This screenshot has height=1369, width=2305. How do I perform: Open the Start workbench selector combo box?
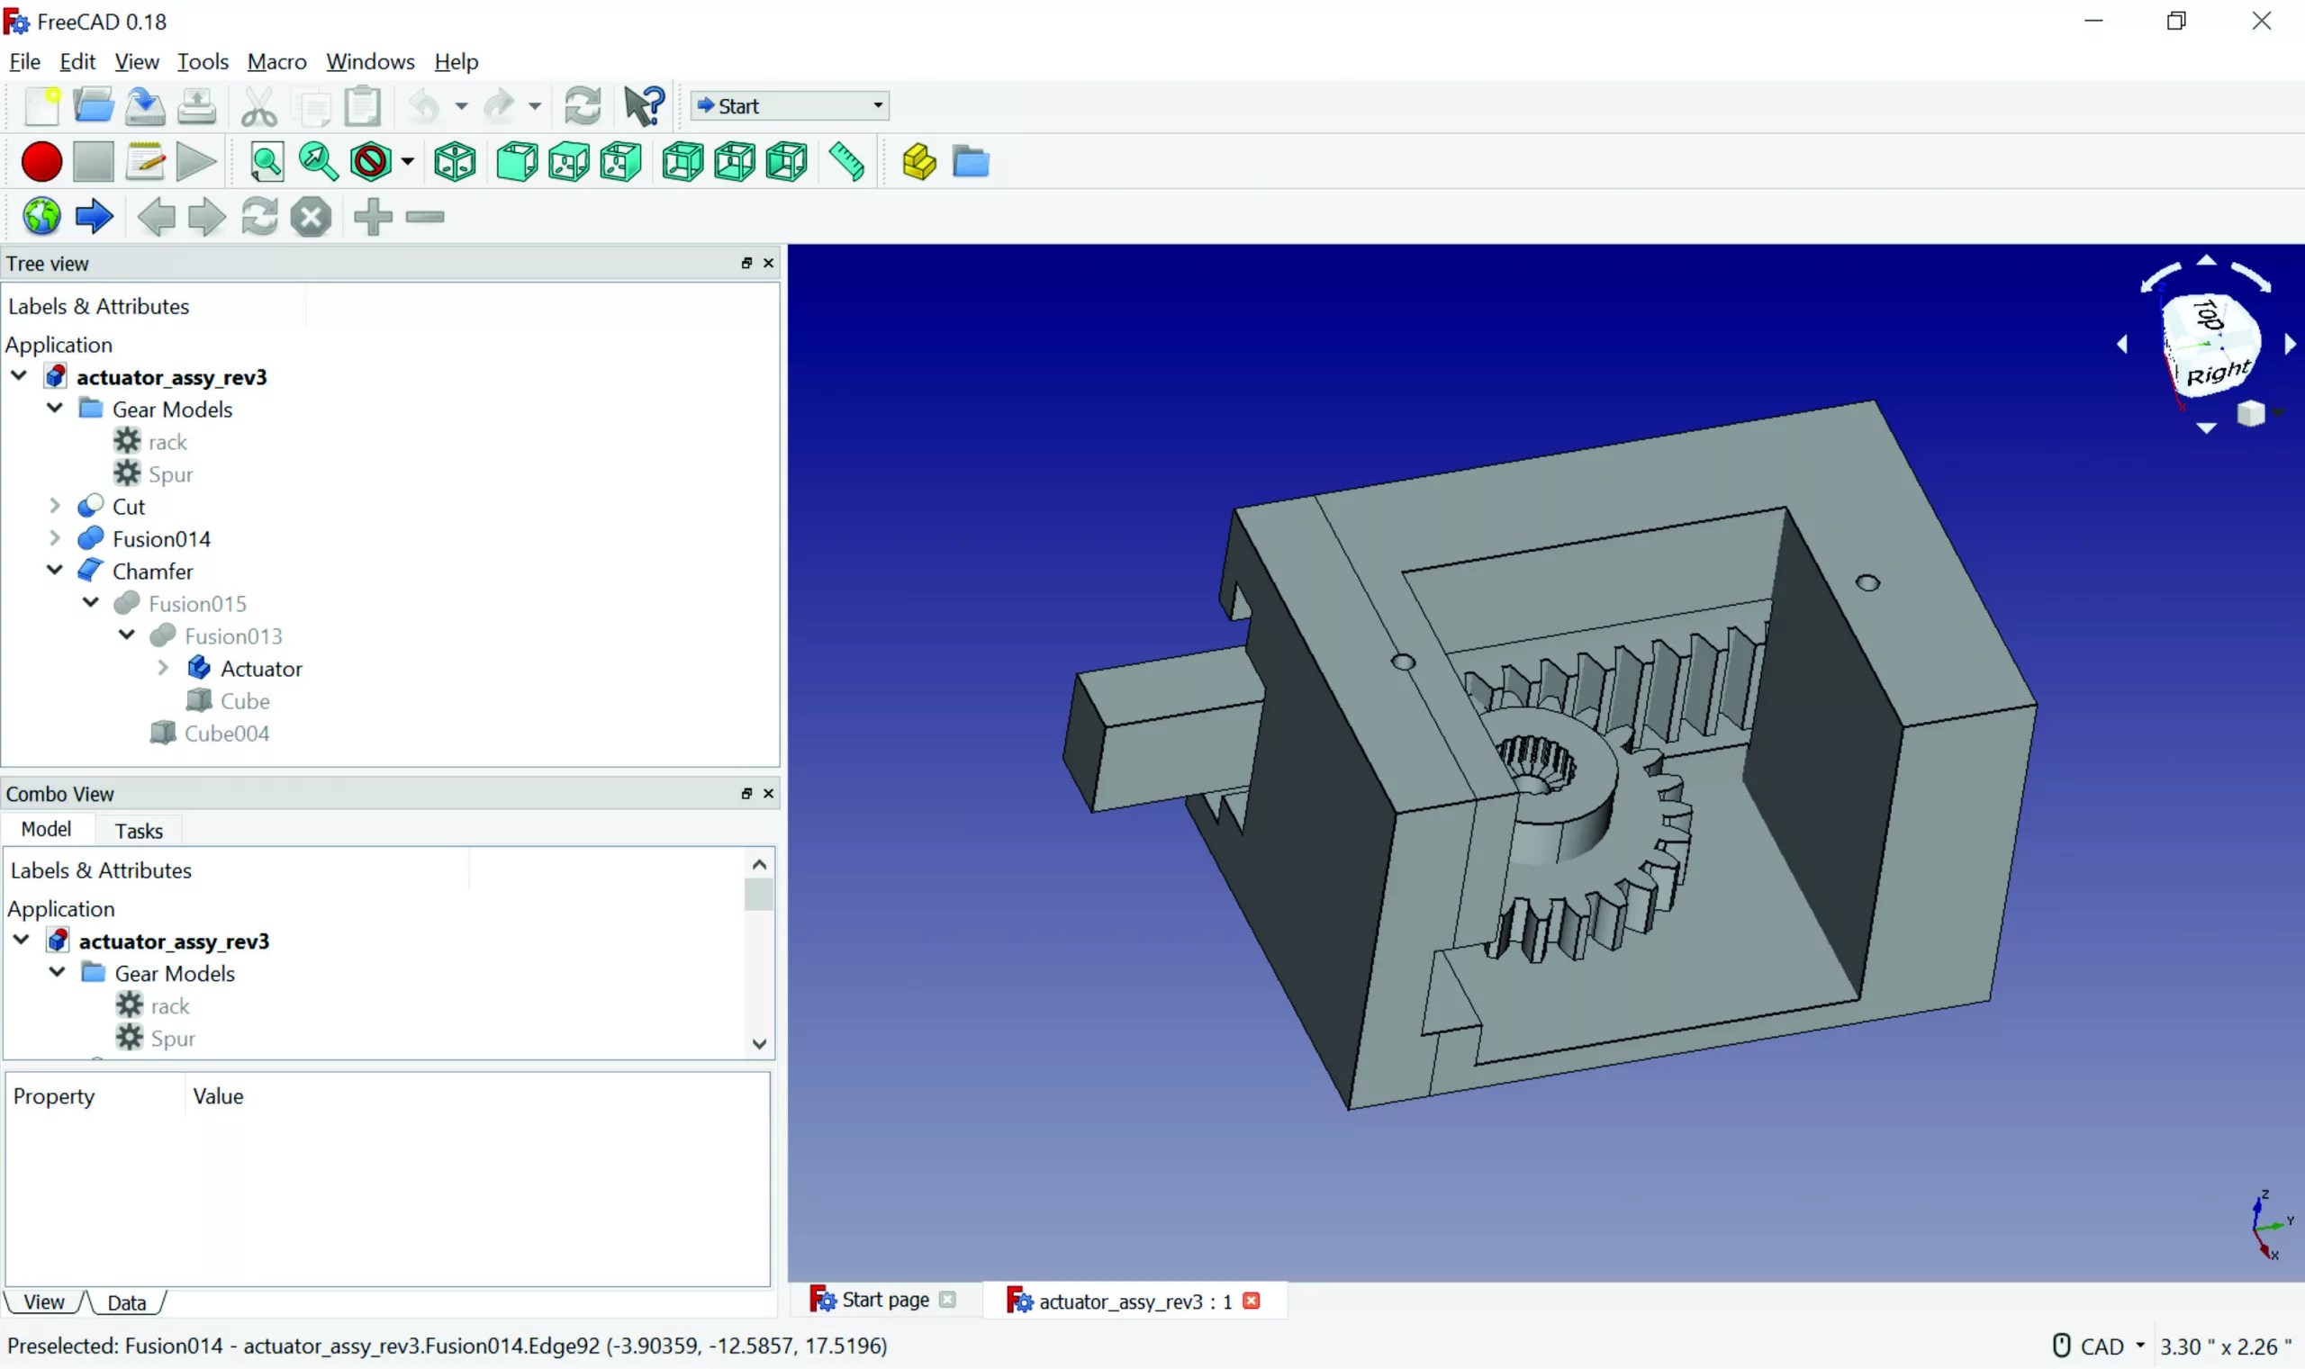790,106
